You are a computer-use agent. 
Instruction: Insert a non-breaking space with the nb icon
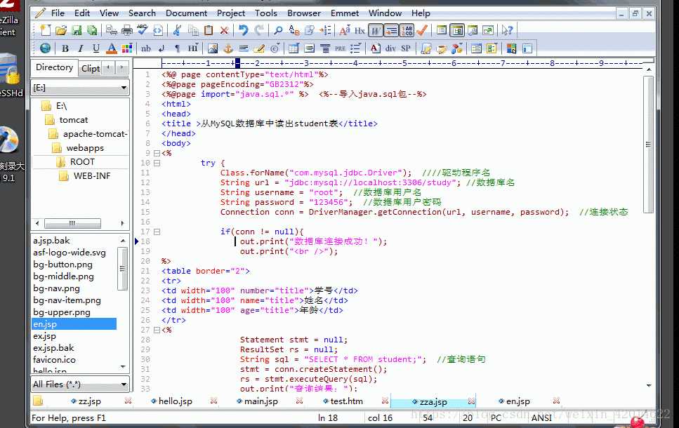coord(146,48)
